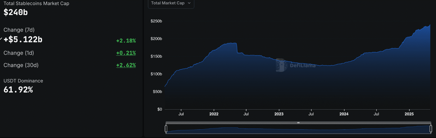
Task: Click the DefiLlama watermark logo icon
Action: coord(281,65)
